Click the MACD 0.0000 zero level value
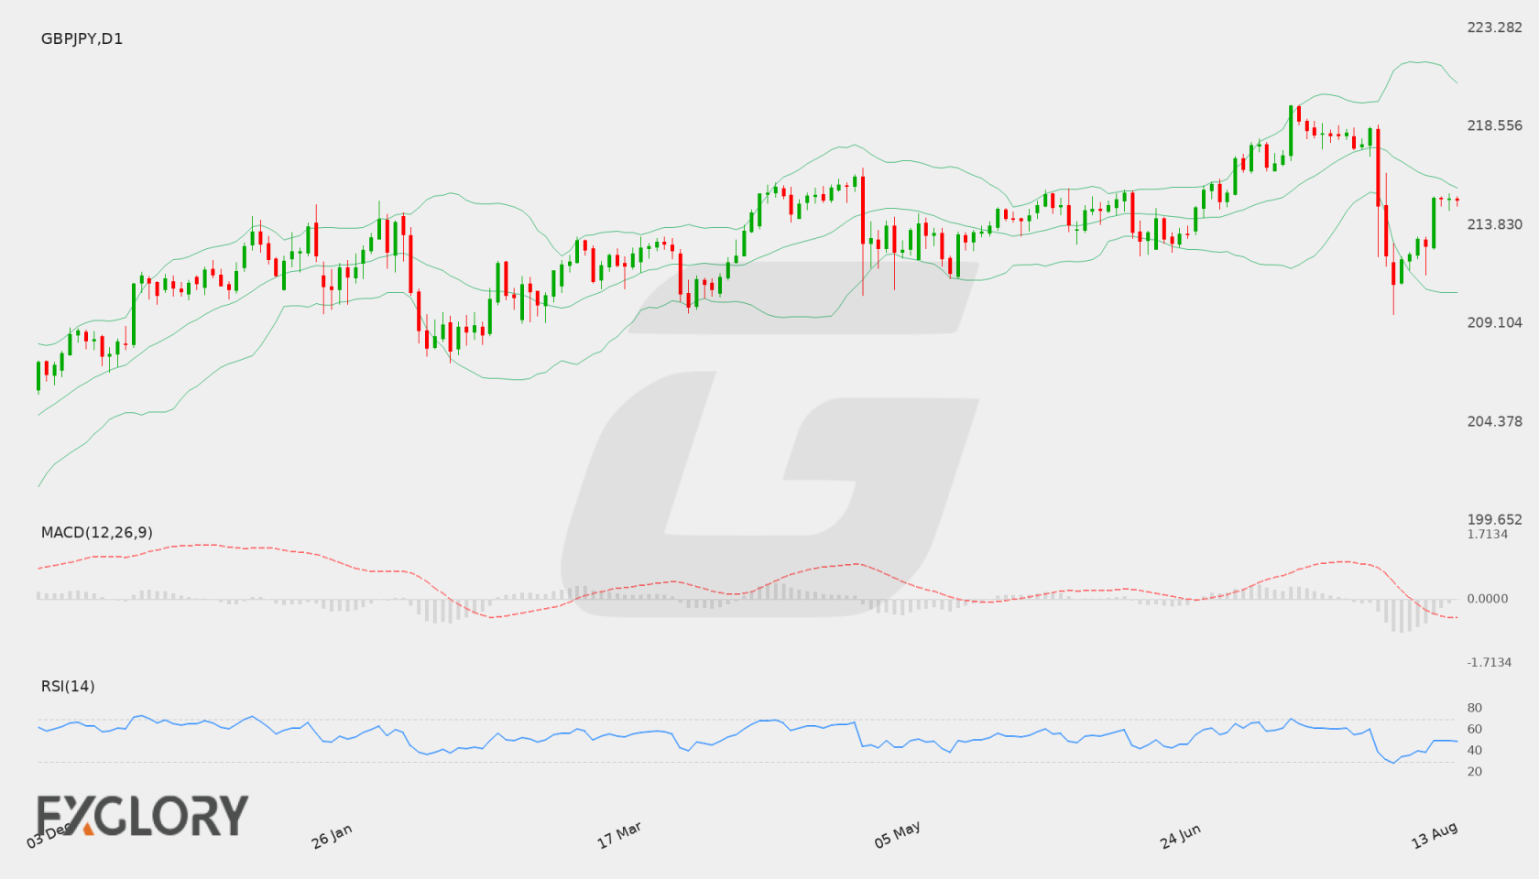The width and height of the screenshot is (1539, 879). coord(1487,598)
